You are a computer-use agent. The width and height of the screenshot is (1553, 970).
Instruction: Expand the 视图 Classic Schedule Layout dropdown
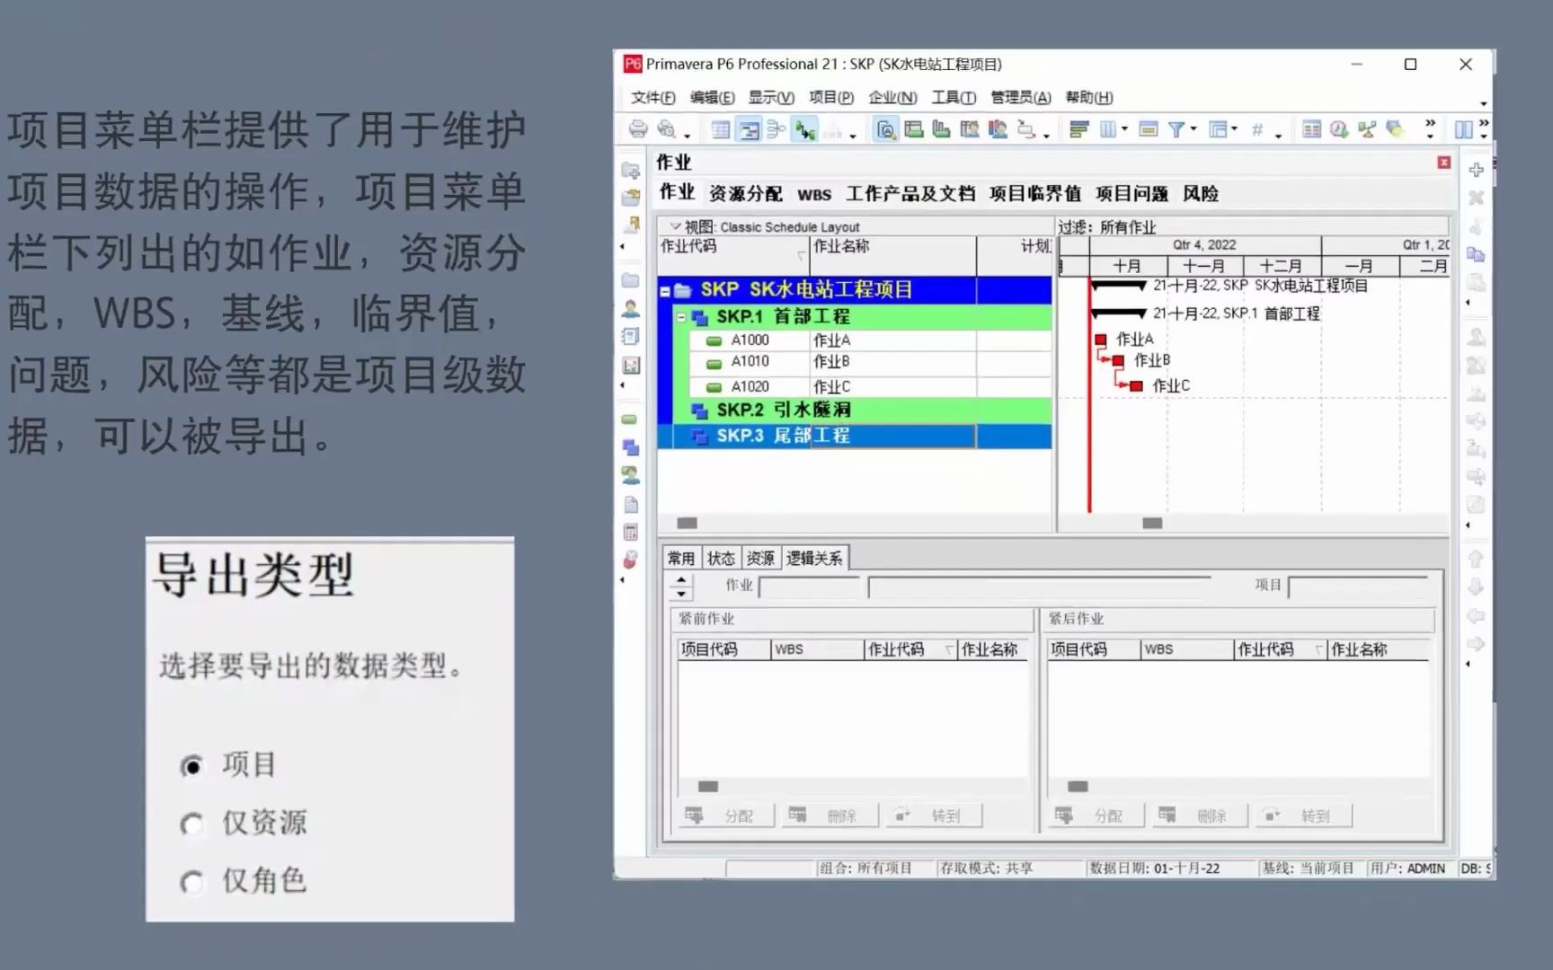[x=676, y=226]
